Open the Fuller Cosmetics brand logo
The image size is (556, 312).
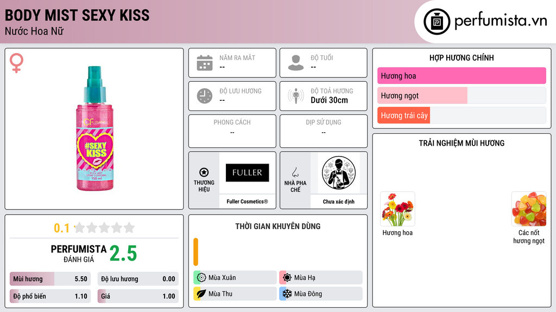click(x=247, y=173)
